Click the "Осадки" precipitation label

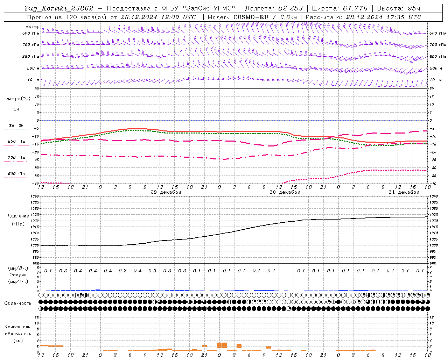[18, 275]
